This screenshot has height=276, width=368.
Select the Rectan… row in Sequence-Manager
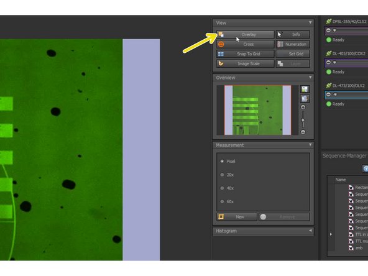point(358,187)
